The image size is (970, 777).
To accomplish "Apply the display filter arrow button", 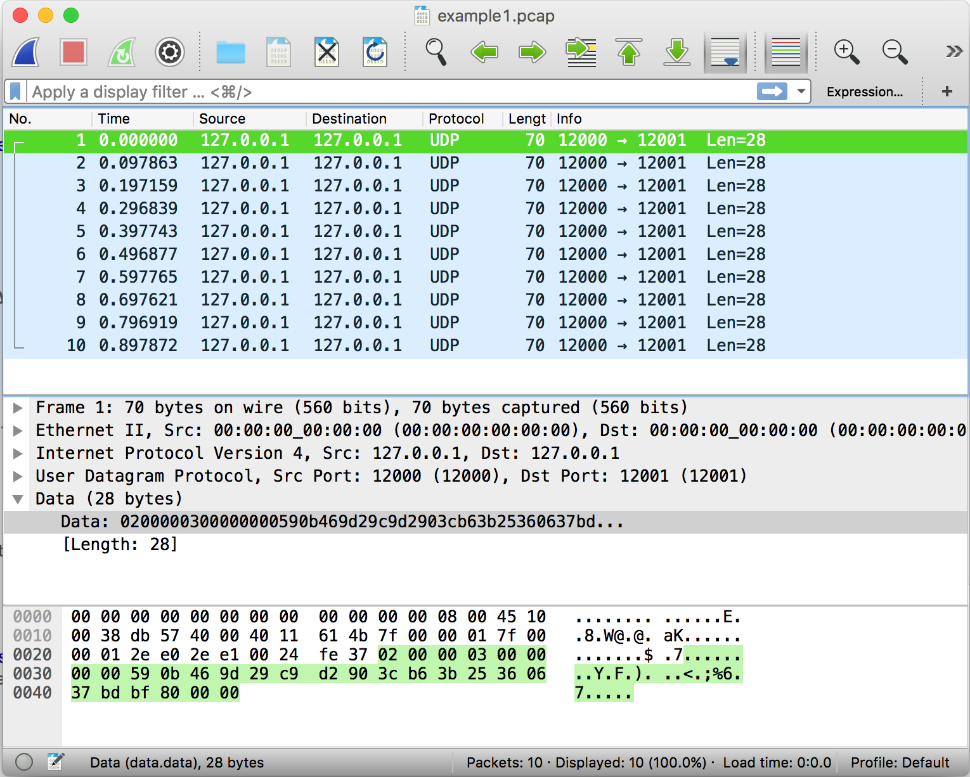I will pyautogui.click(x=772, y=92).
